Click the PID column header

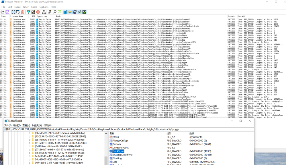point(33,16)
